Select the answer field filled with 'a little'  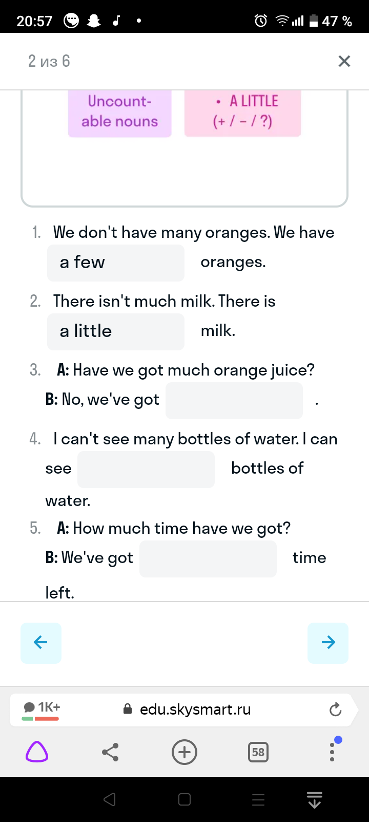click(116, 331)
